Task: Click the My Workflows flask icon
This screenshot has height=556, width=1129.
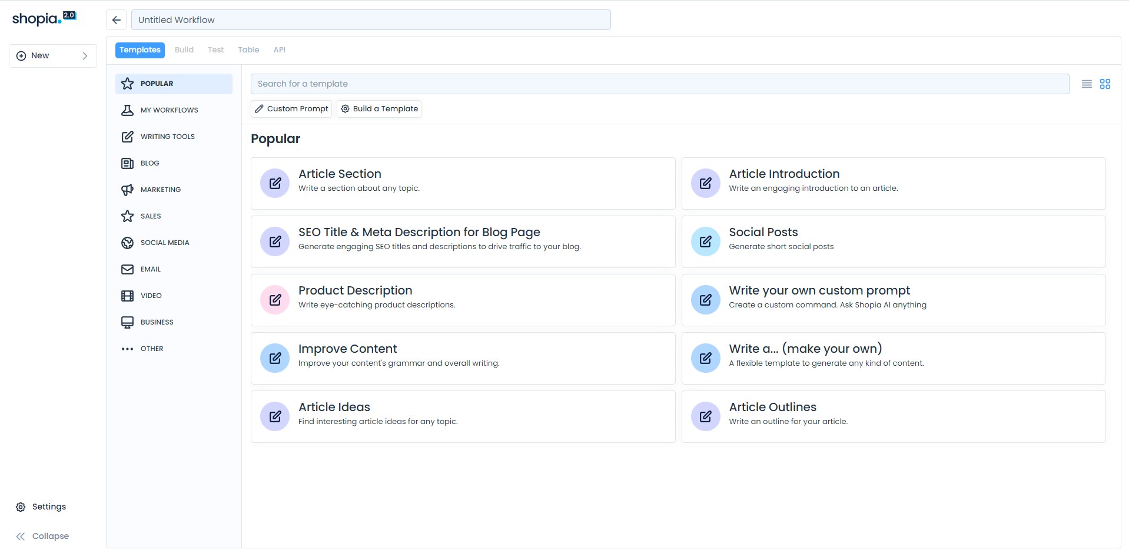Action: pyautogui.click(x=127, y=110)
